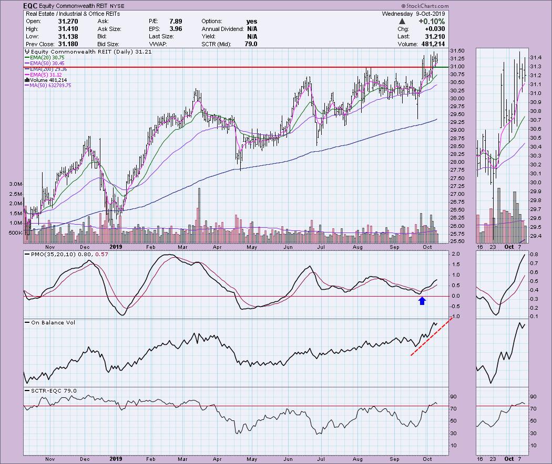Click the 'Last Size:' label
Image resolution: width=552 pixels, height=464 pixels.
[161, 37]
